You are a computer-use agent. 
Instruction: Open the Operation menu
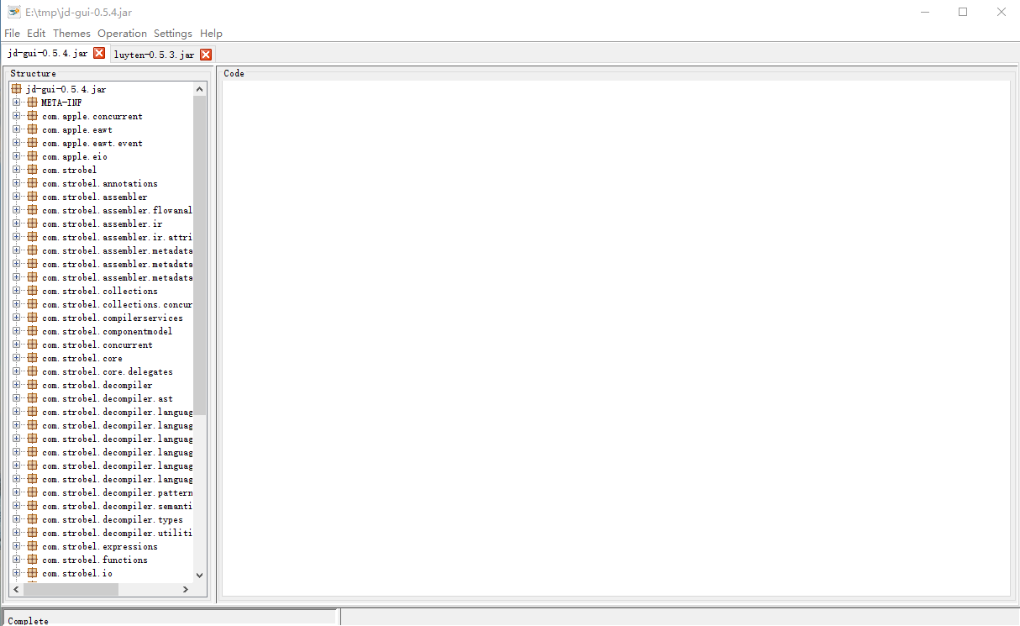[122, 34]
